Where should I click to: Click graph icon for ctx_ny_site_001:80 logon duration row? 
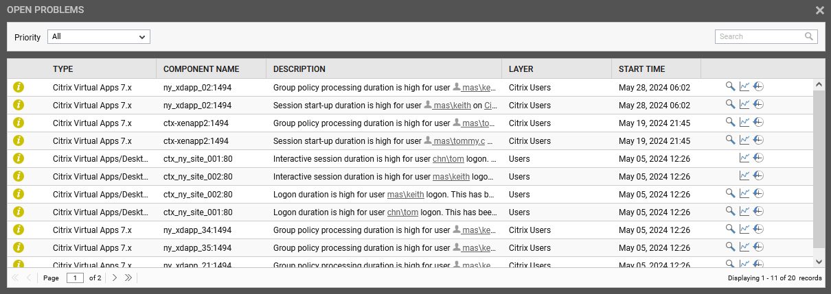pos(744,211)
